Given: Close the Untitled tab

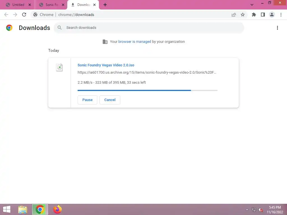Looking at the screenshot, I should (x=30, y=5).
